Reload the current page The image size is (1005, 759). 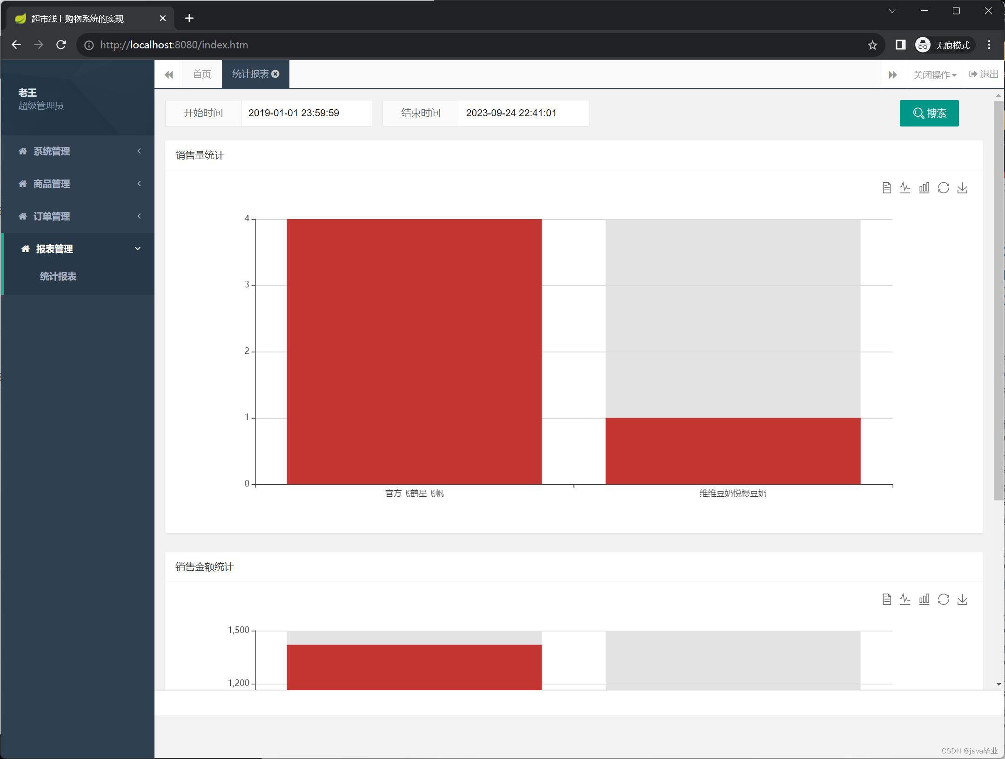click(61, 45)
